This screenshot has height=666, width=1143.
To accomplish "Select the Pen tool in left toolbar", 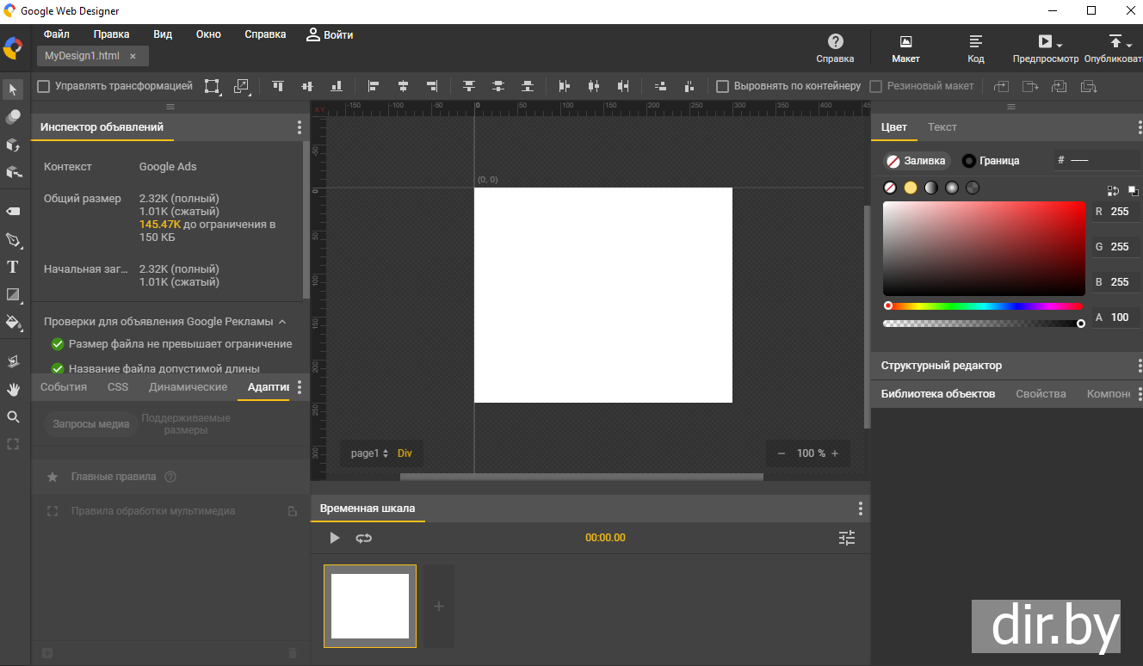I will click(x=13, y=240).
